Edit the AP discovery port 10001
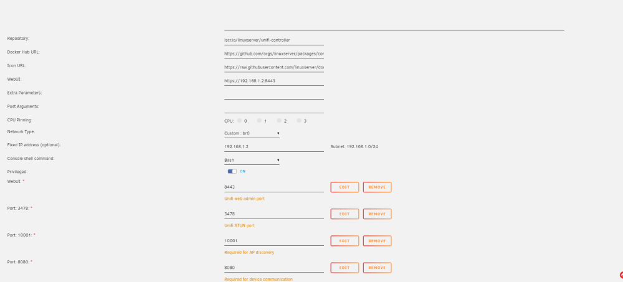 point(345,241)
